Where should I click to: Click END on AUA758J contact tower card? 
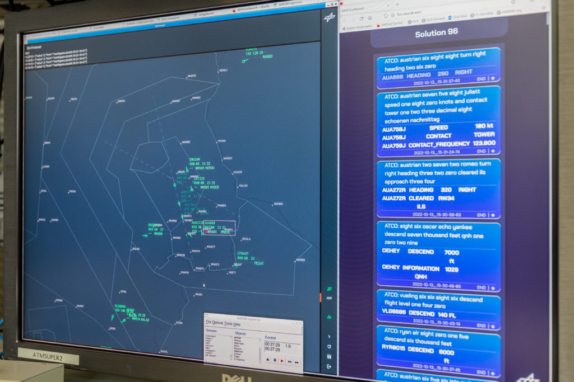pos(482,151)
